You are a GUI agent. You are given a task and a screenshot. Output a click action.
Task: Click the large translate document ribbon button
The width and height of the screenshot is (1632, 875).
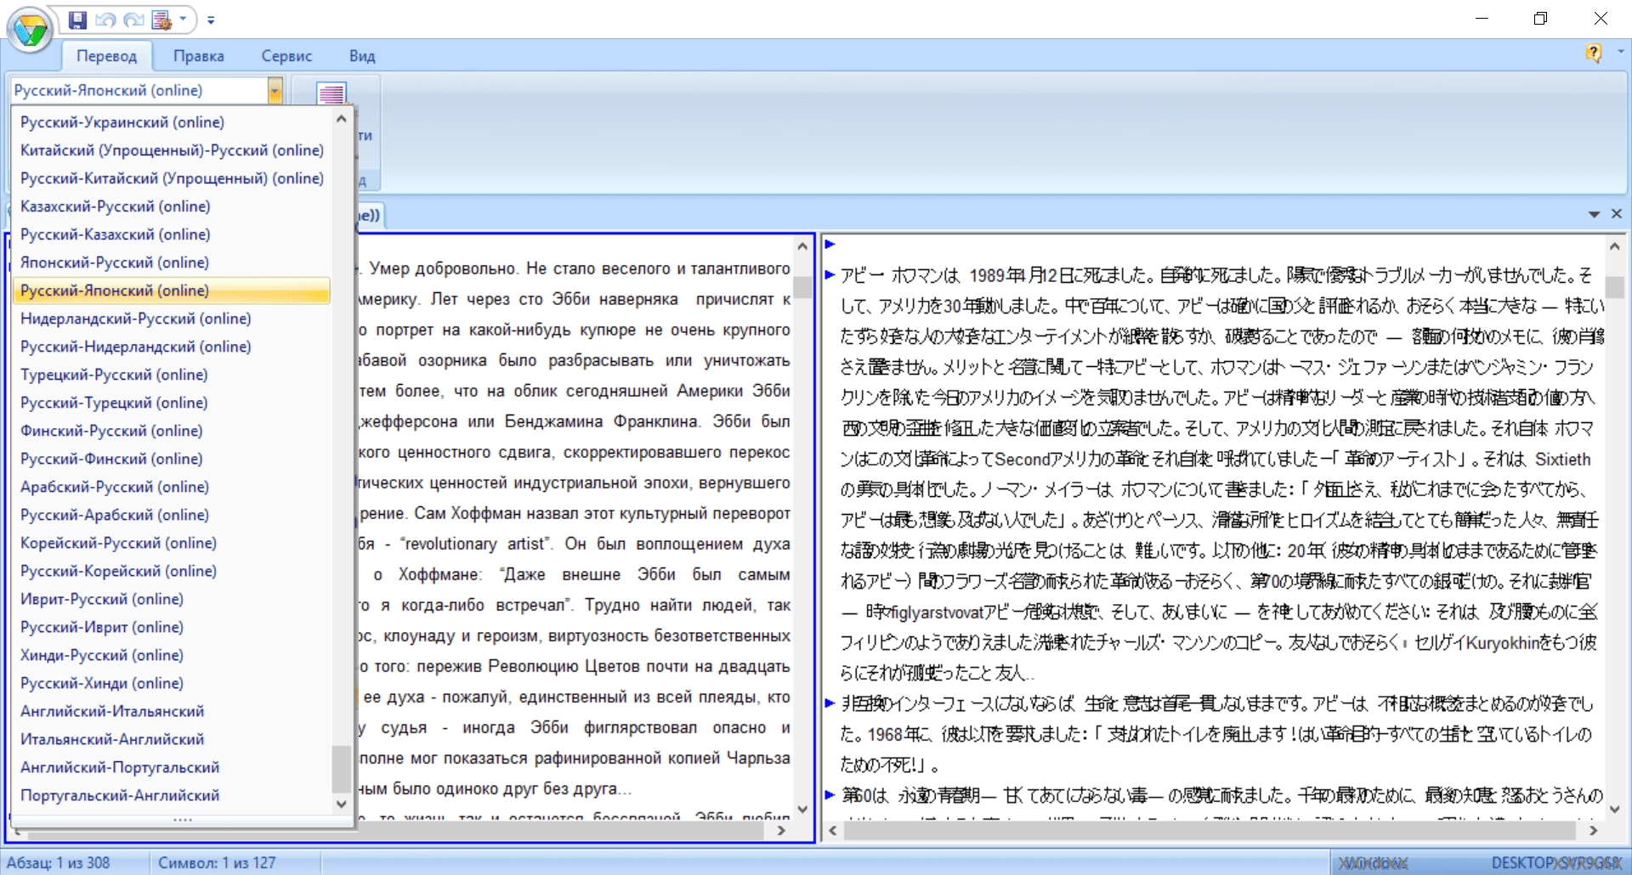point(331,93)
